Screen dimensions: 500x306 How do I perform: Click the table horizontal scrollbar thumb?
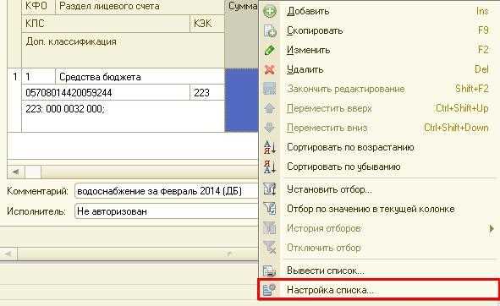(33, 172)
